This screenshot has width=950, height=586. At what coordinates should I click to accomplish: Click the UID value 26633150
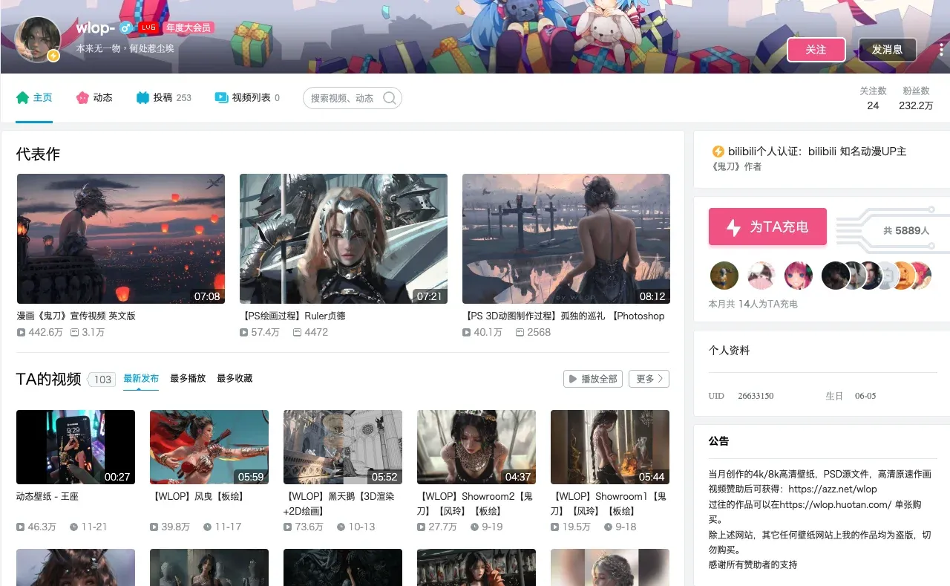[756, 396]
